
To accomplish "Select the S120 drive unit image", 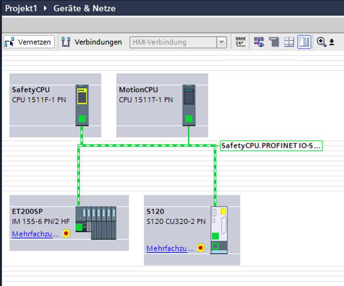I will [x=219, y=230].
